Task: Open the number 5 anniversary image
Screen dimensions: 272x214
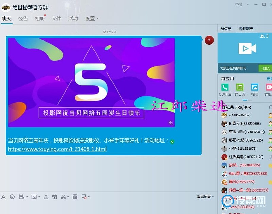Action: [x=91, y=82]
